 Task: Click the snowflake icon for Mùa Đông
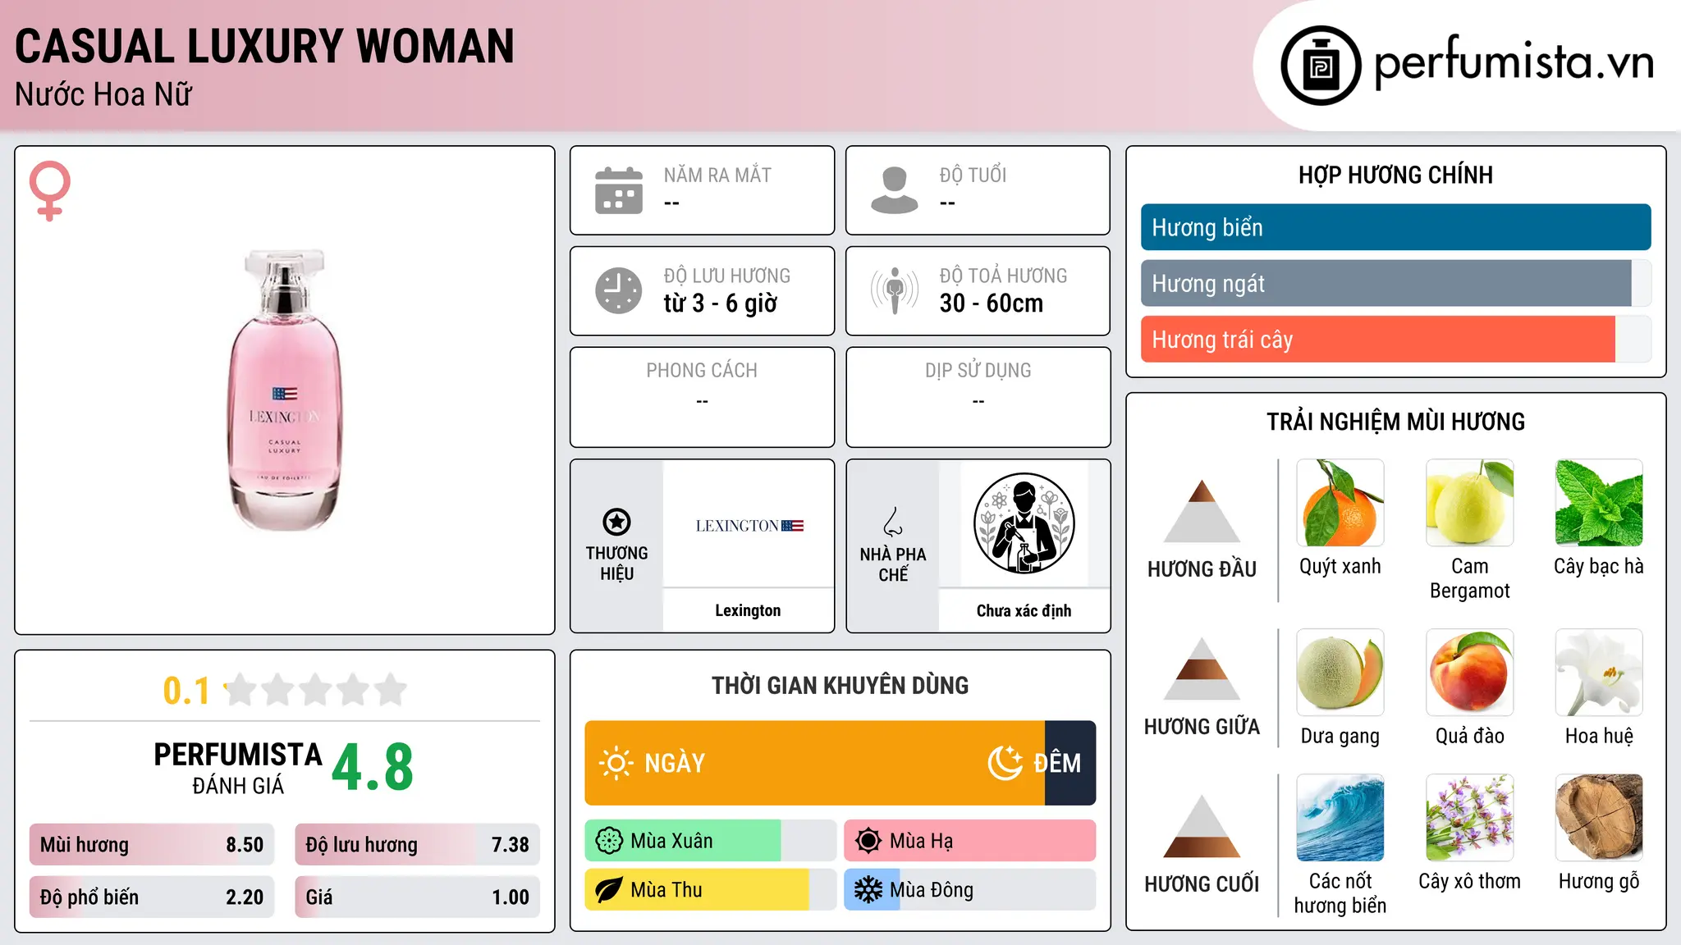pyautogui.click(x=868, y=890)
